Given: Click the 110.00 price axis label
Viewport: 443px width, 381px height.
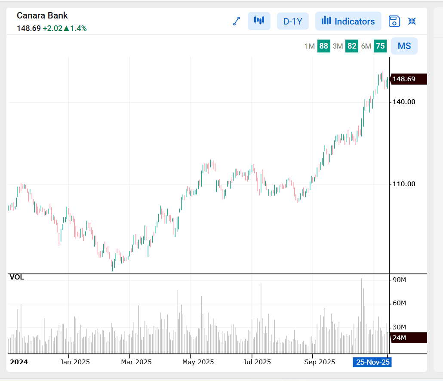Looking at the screenshot, I should pyautogui.click(x=404, y=184).
